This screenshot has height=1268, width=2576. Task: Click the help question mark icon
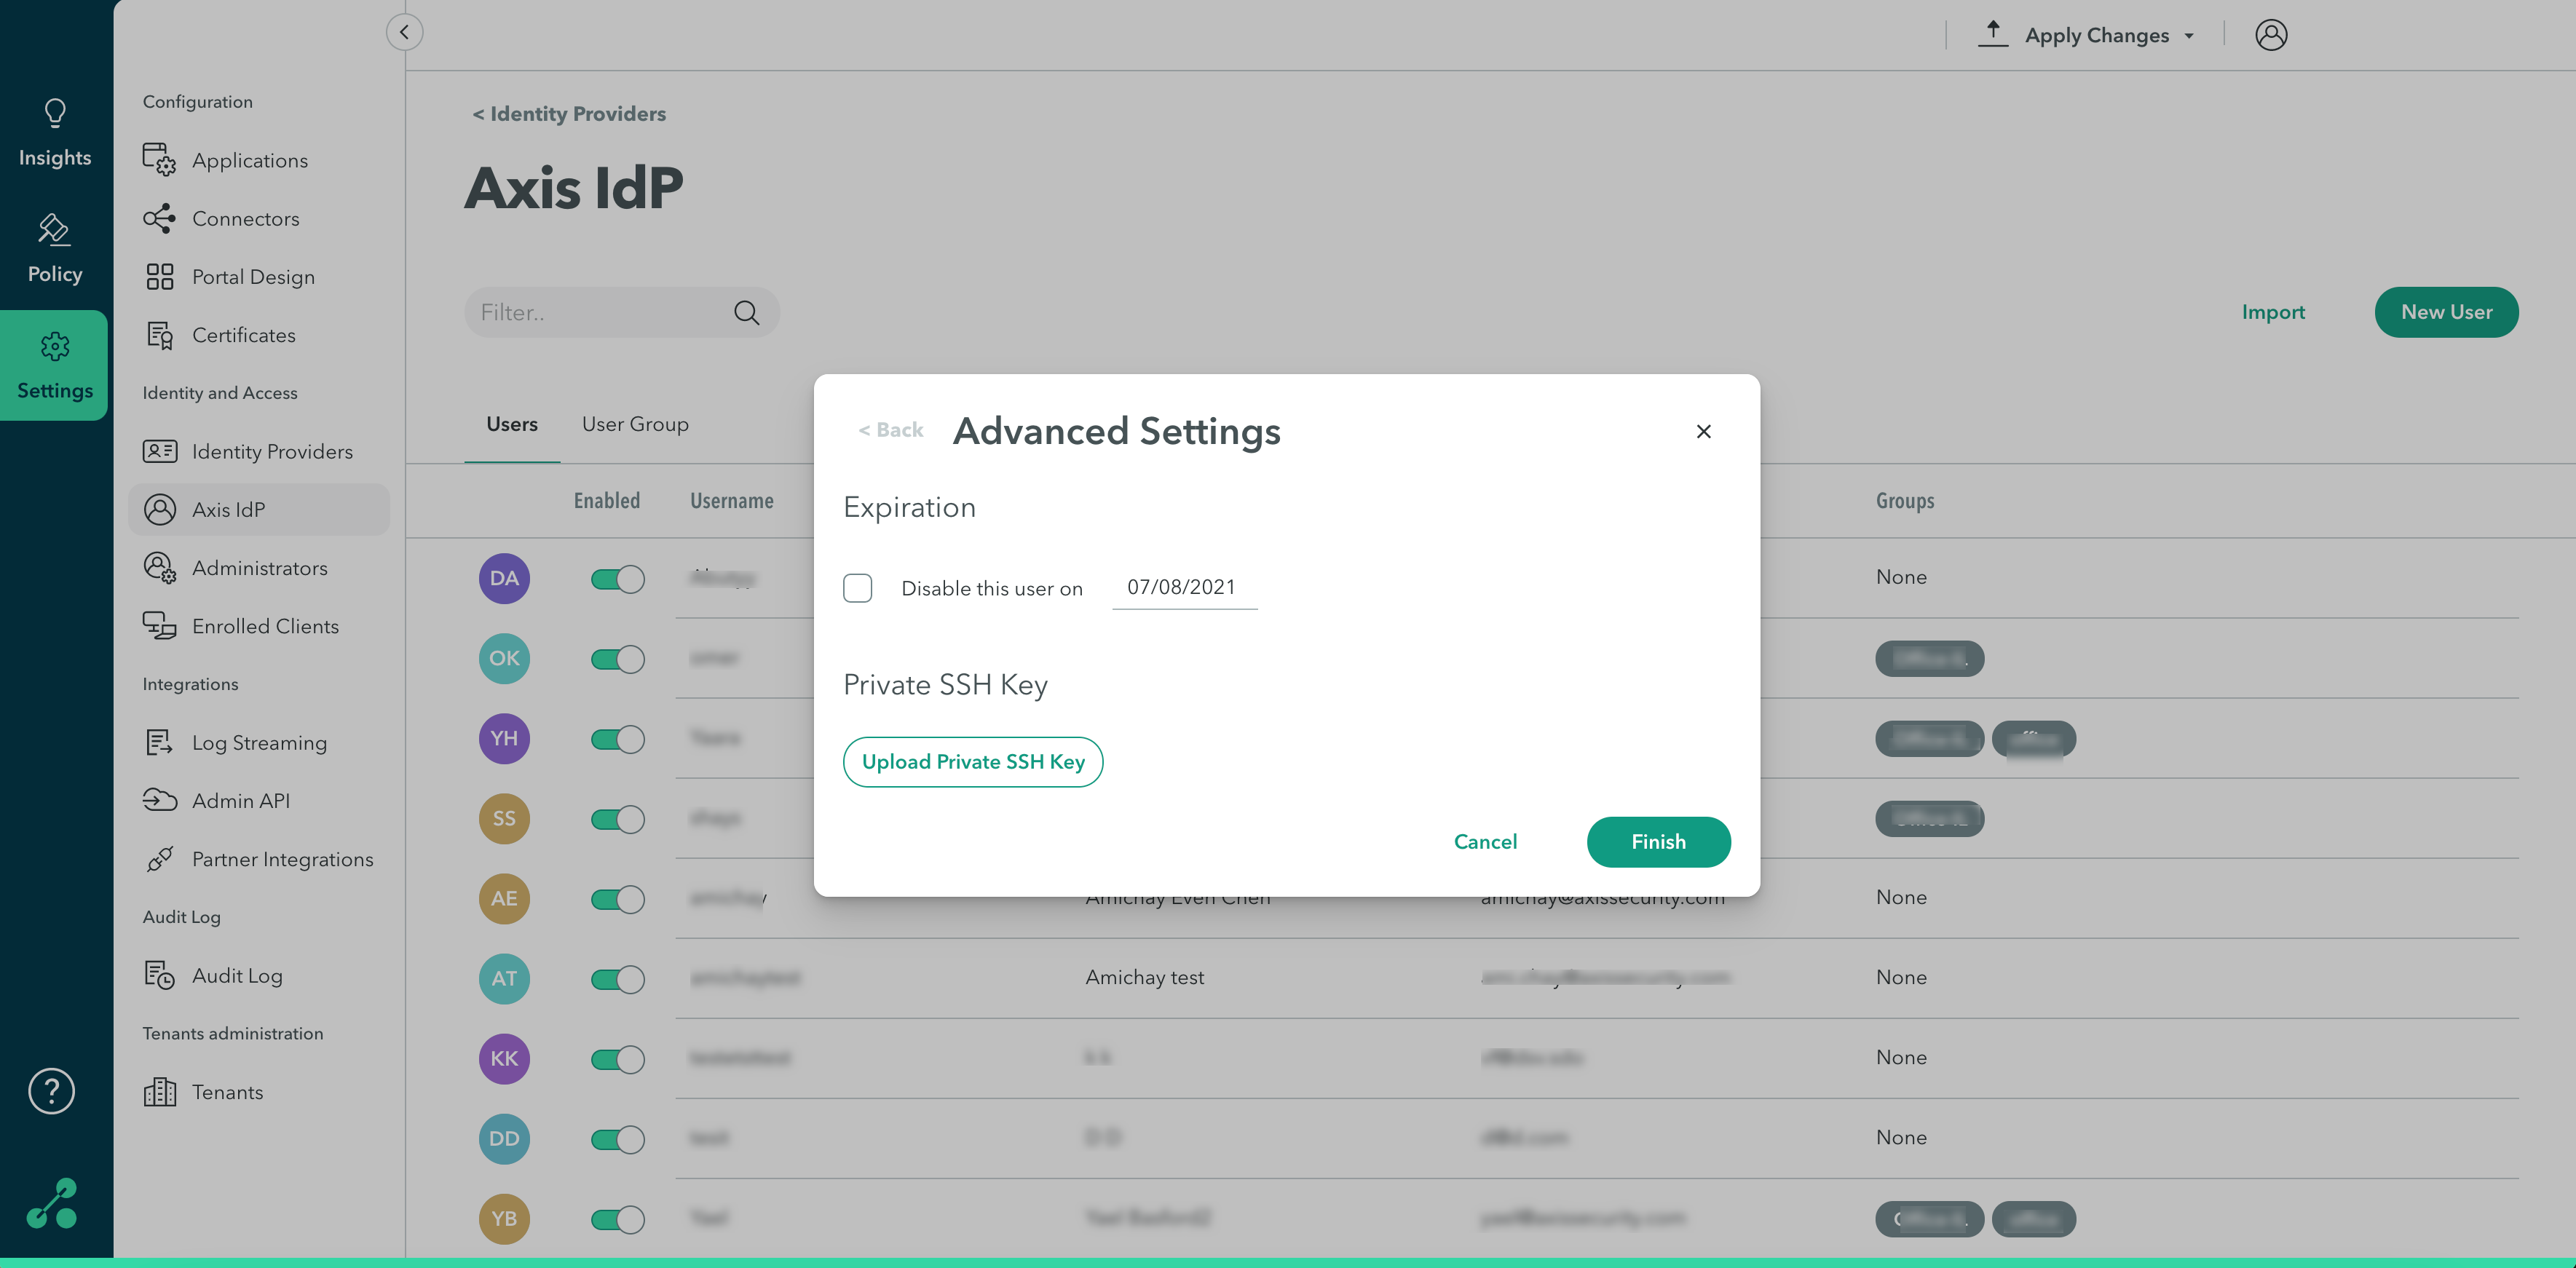52,1091
